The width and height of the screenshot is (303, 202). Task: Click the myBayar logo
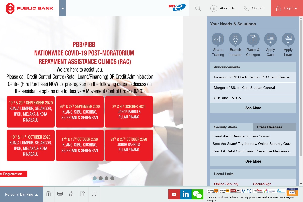[258, 191]
